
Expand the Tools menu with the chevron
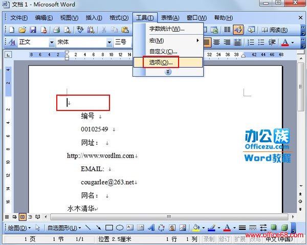168,72
